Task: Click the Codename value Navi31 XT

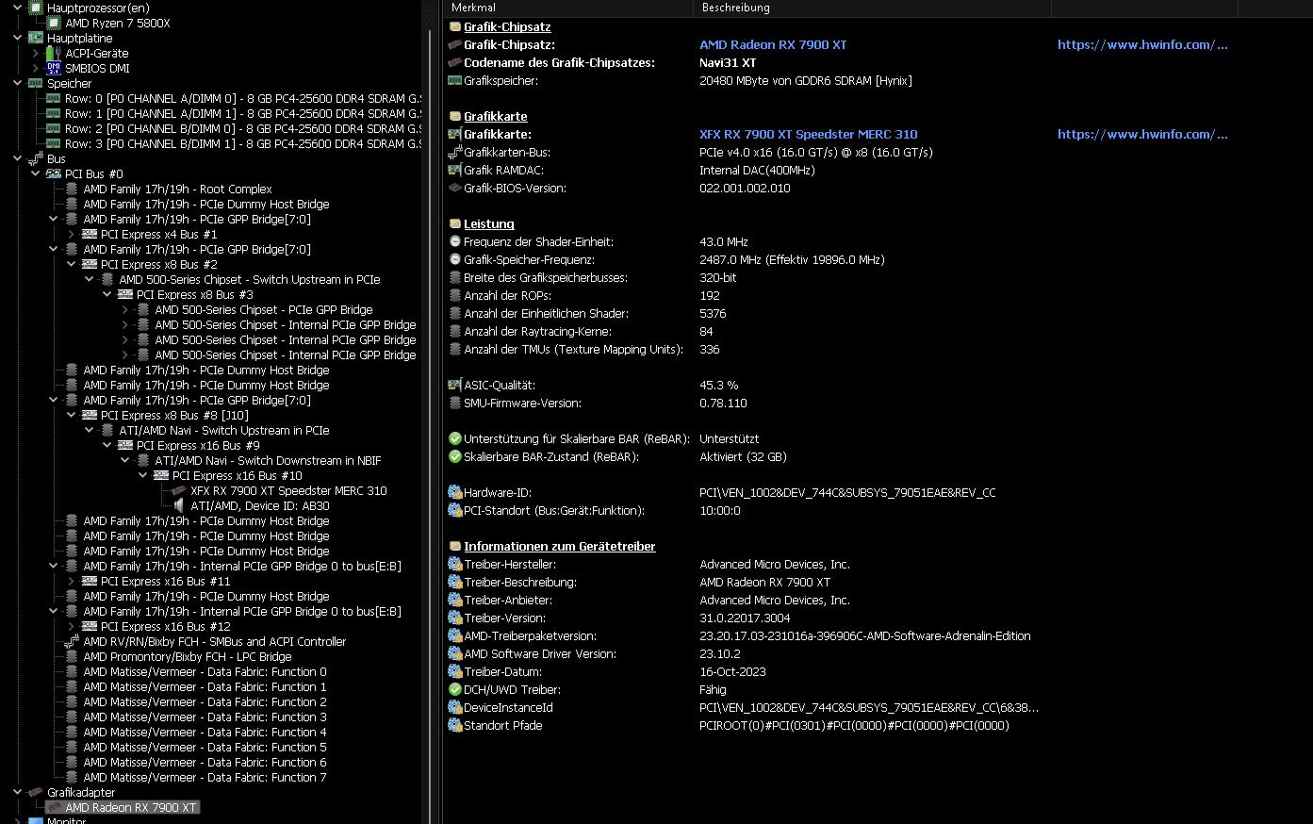Action: pos(728,62)
